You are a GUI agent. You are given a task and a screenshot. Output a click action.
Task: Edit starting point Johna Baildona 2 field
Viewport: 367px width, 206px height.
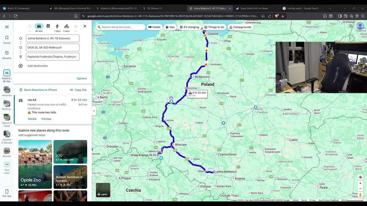(52, 38)
